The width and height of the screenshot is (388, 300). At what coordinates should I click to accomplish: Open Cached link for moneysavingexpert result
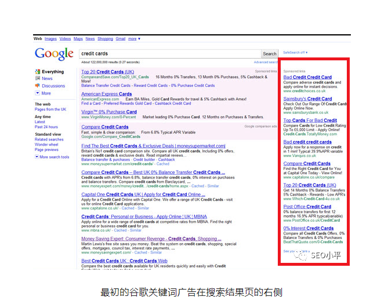[140, 252]
